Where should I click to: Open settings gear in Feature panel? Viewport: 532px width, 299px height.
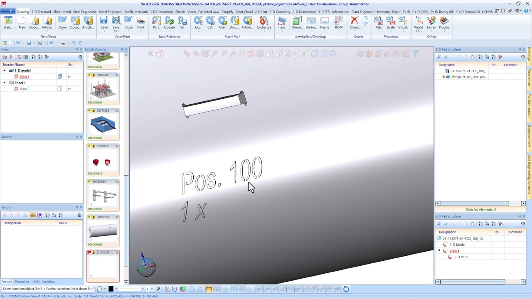click(x=79, y=215)
